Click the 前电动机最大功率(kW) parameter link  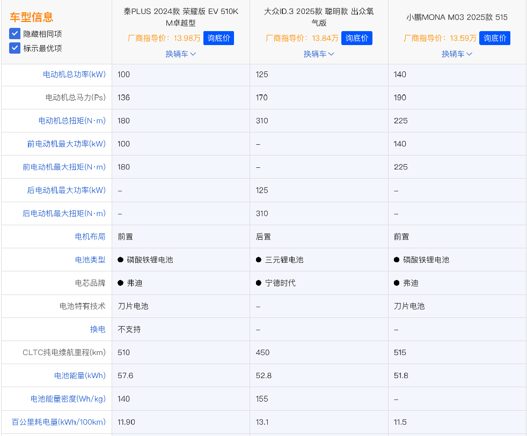(x=66, y=144)
